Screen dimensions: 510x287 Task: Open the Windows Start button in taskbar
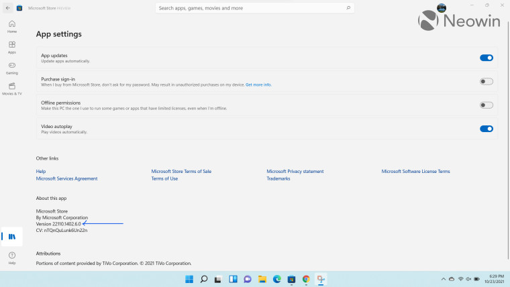(x=189, y=279)
